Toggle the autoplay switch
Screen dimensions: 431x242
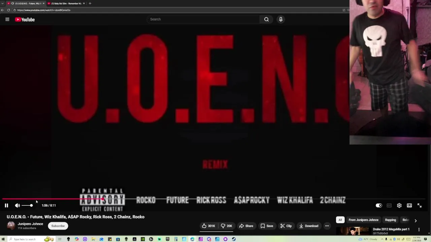[x=379, y=205]
